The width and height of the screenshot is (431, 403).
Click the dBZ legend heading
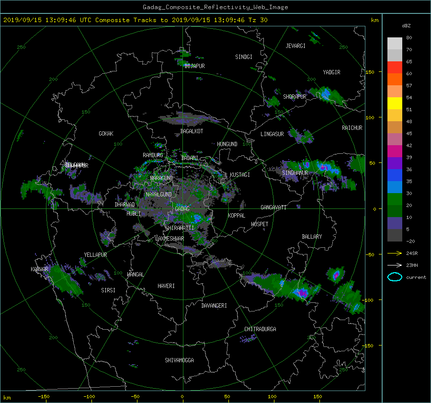pos(406,26)
